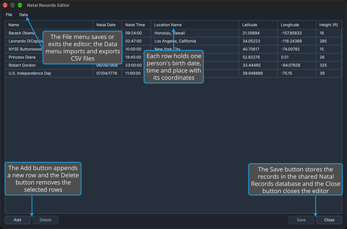The image size is (347, 229).
Task: Click the height value 26 cell
Action: coord(329,57)
